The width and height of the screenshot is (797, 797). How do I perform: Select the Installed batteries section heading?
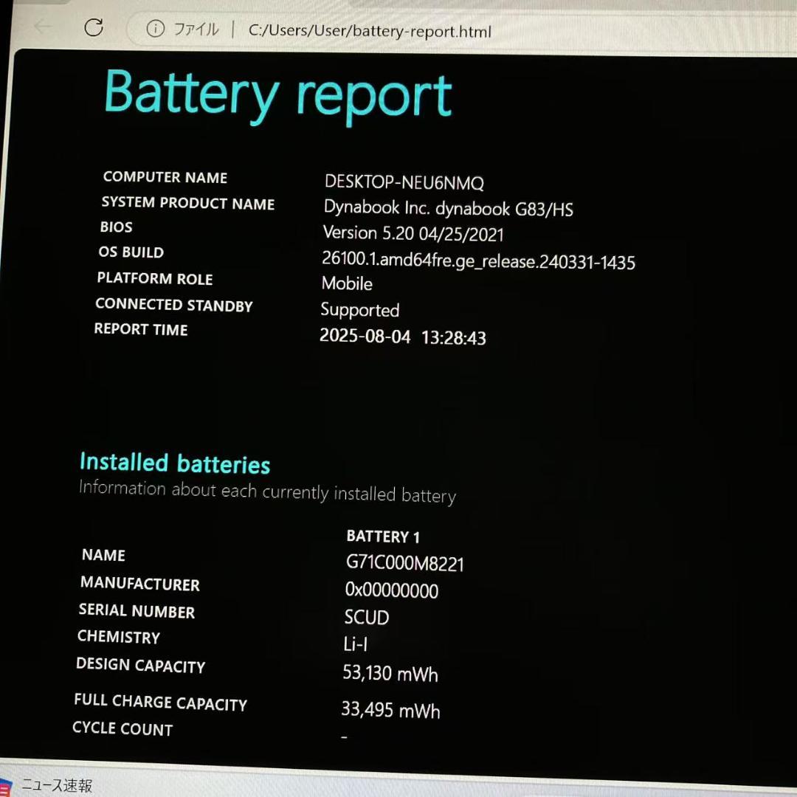click(x=174, y=463)
